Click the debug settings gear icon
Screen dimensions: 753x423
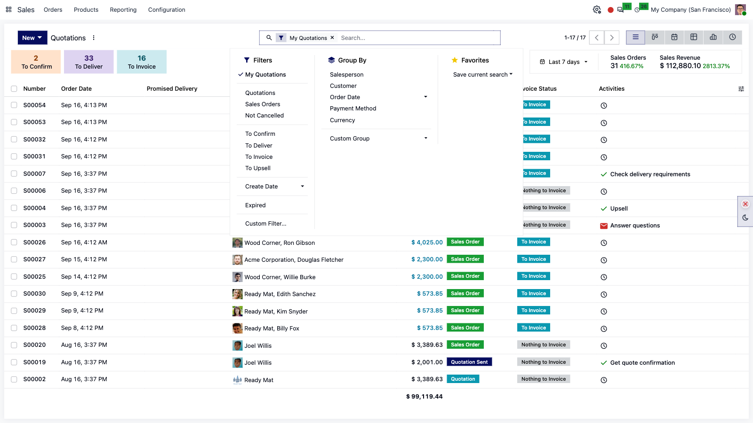(597, 9)
